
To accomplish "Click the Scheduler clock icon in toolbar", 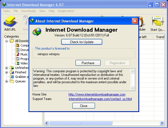I will pos(142,22).
